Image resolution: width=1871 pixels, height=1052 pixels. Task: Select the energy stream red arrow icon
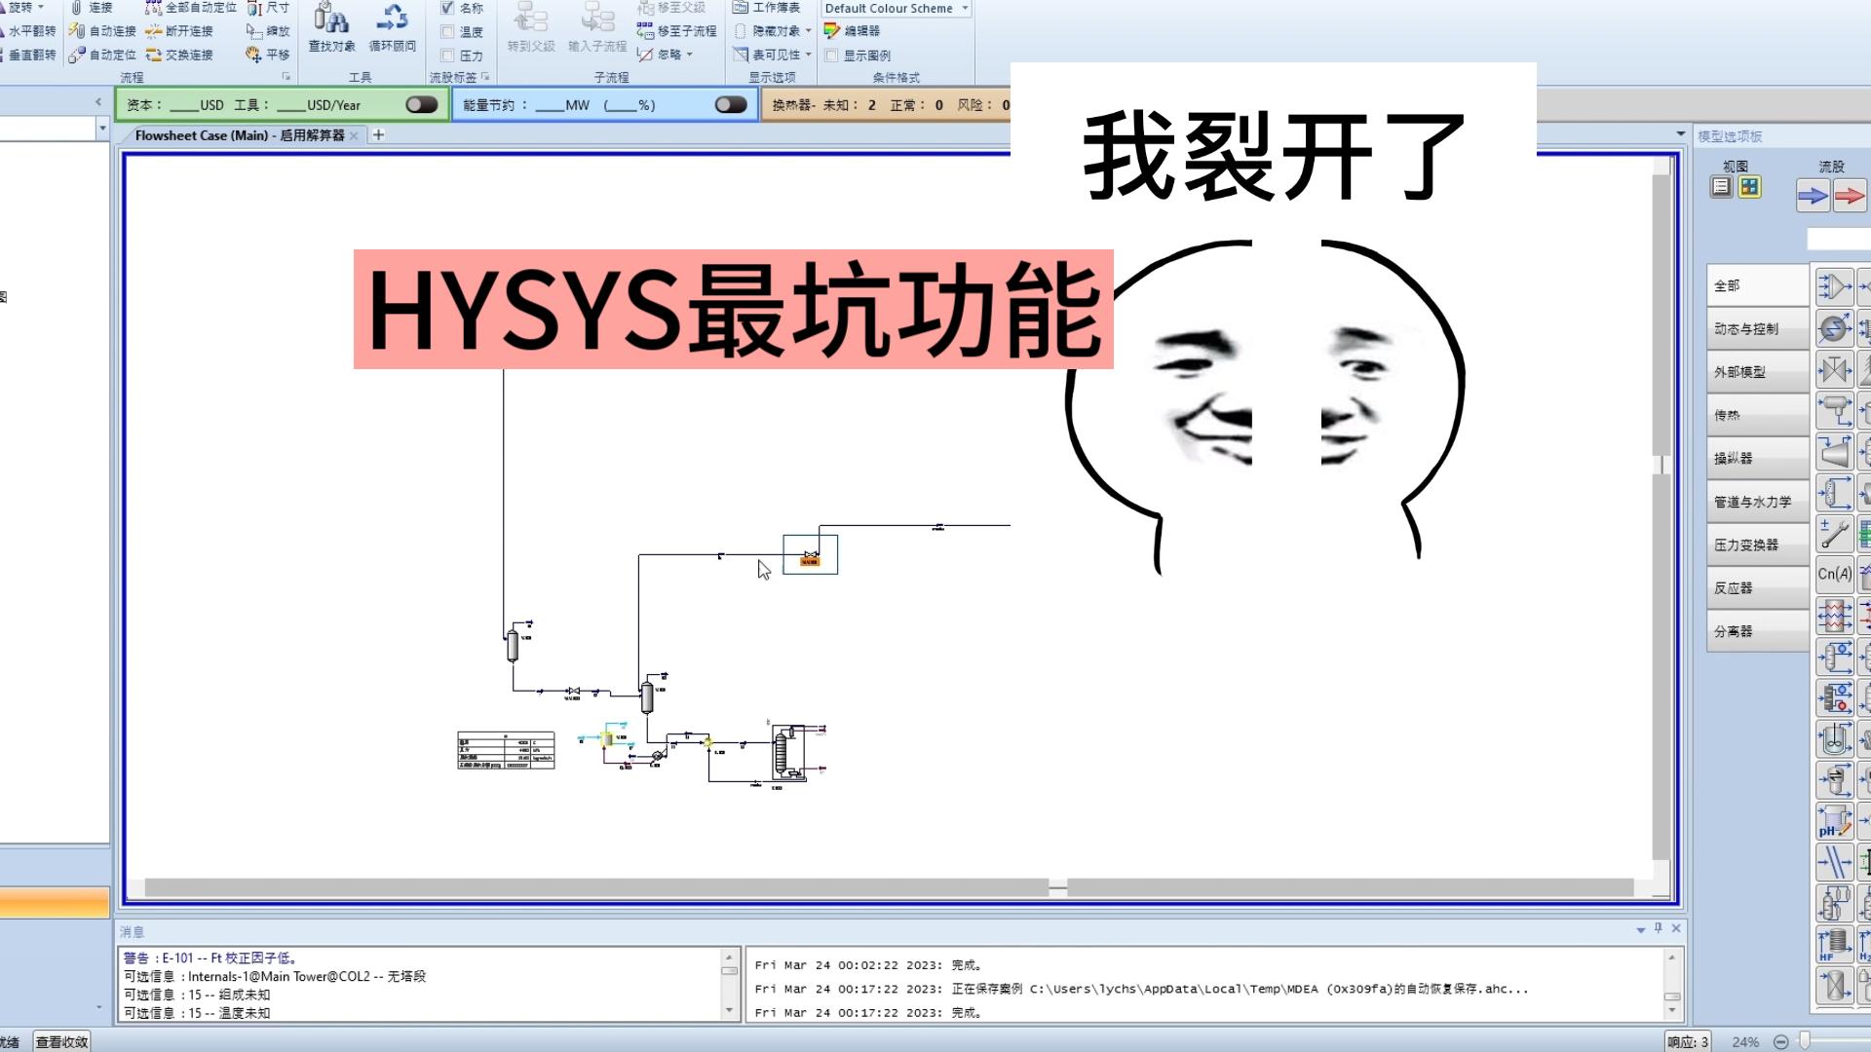click(1848, 195)
